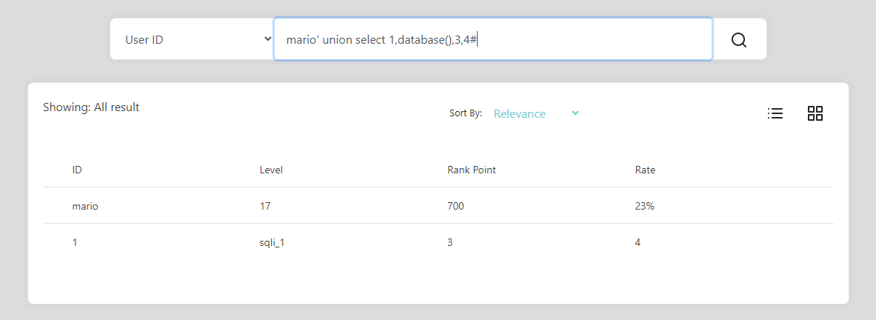Screen dimensions: 876x320
Task: Select the ID column header
Action: pos(77,170)
